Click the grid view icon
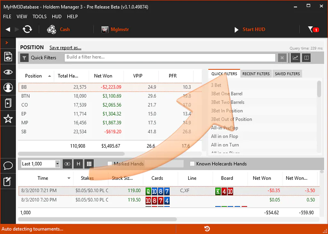Image resolution: width=328 pixels, height=234 pixels. pyautogui.click(x=89, y=164)
